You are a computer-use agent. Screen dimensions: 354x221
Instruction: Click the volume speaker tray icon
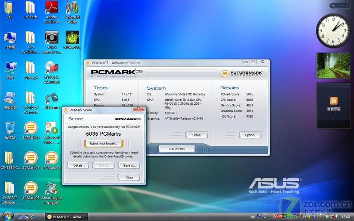point(337,217)
